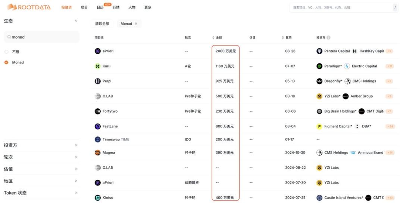Image resolution: width=403 pixels, height=203 pixels.
Task: Open the 行情 menu tab
Action: click(116, 7)
